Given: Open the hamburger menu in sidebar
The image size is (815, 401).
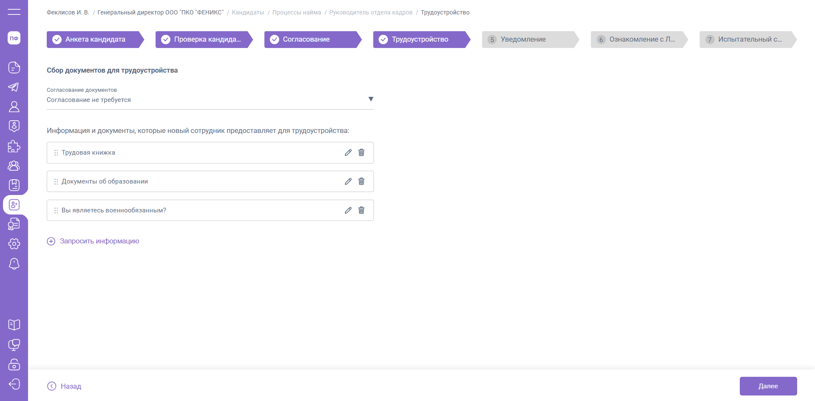Looking at the screenshot, I should [14, 12].
